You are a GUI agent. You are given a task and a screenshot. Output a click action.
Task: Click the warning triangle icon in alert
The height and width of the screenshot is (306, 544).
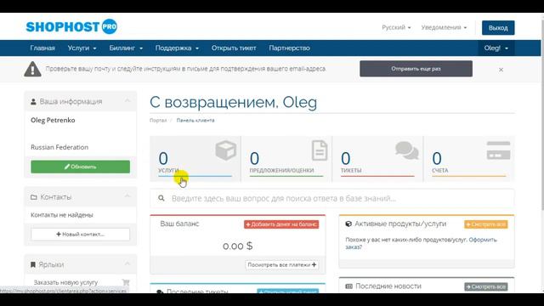pyautogui.click(x=32, y=69)
